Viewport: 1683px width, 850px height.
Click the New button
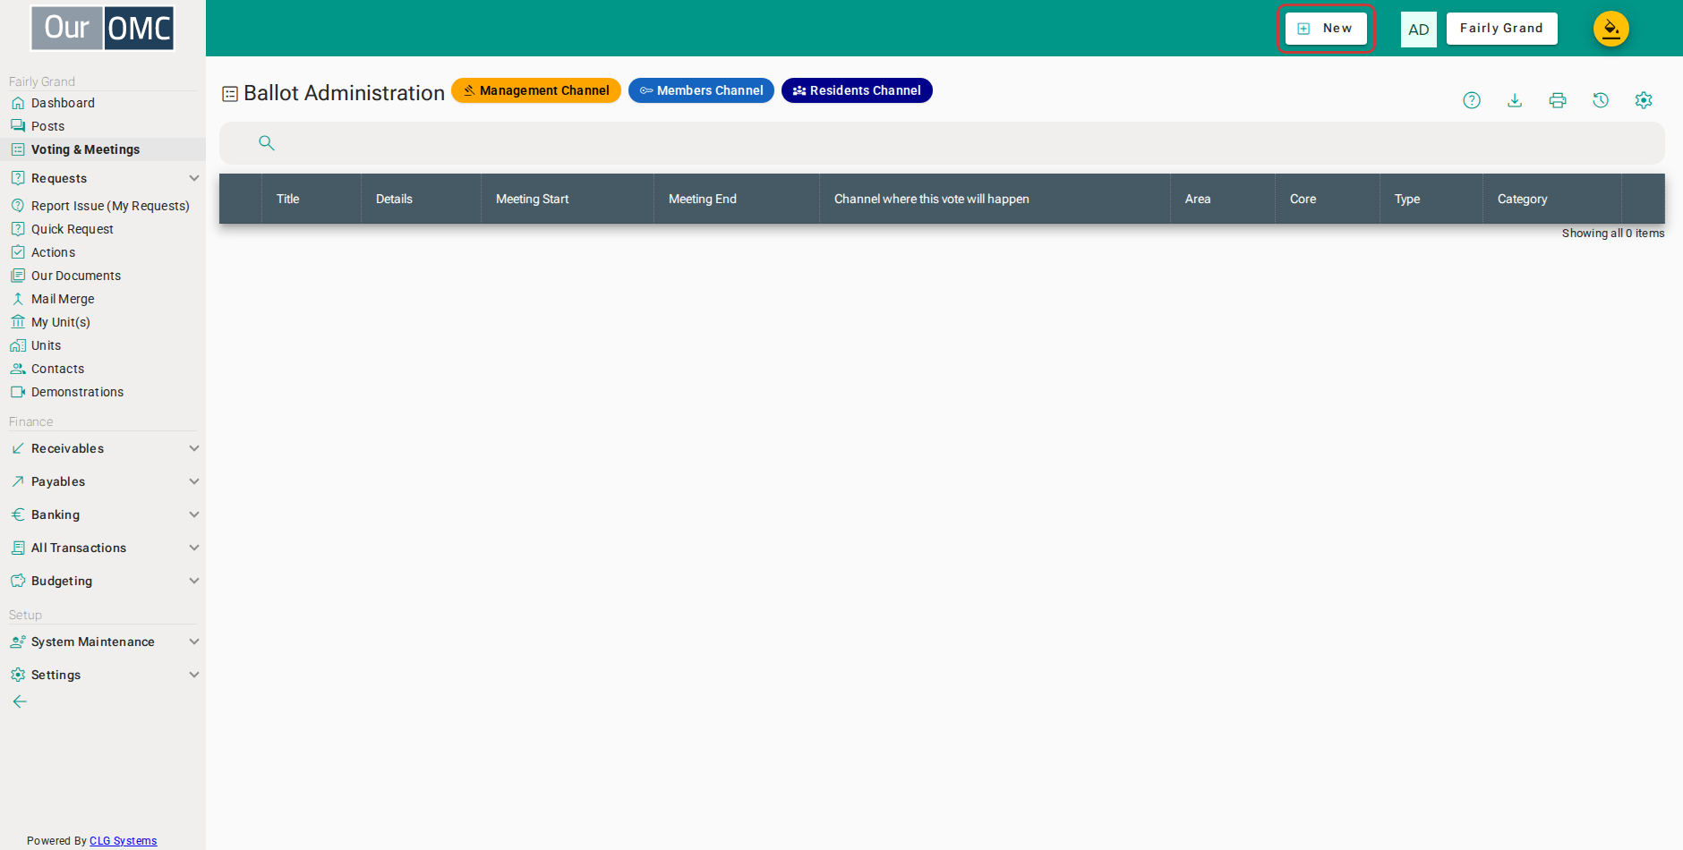(x=1326, y=29)
